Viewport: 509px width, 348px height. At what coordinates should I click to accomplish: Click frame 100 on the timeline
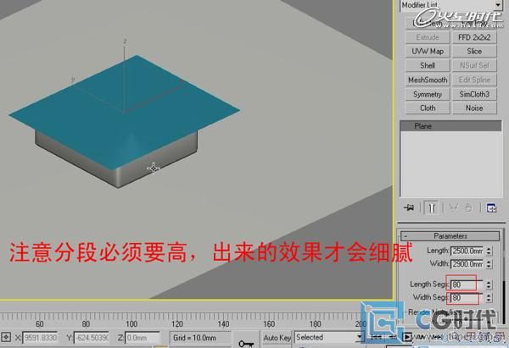(131, 323)
